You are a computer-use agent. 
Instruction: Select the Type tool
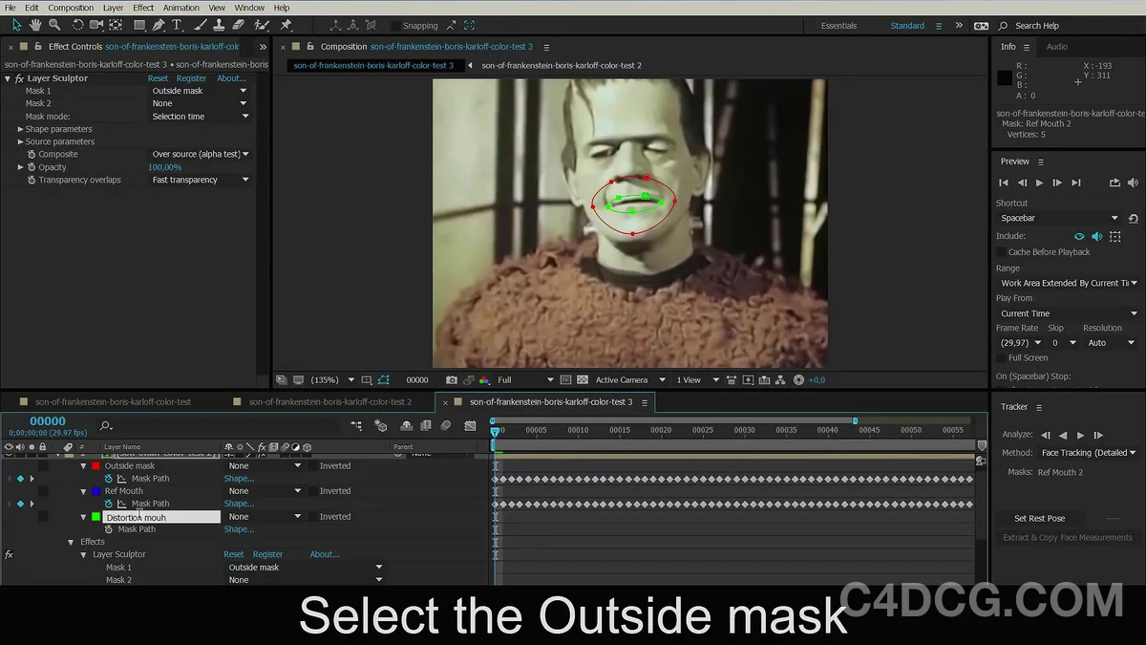[177, 26]
